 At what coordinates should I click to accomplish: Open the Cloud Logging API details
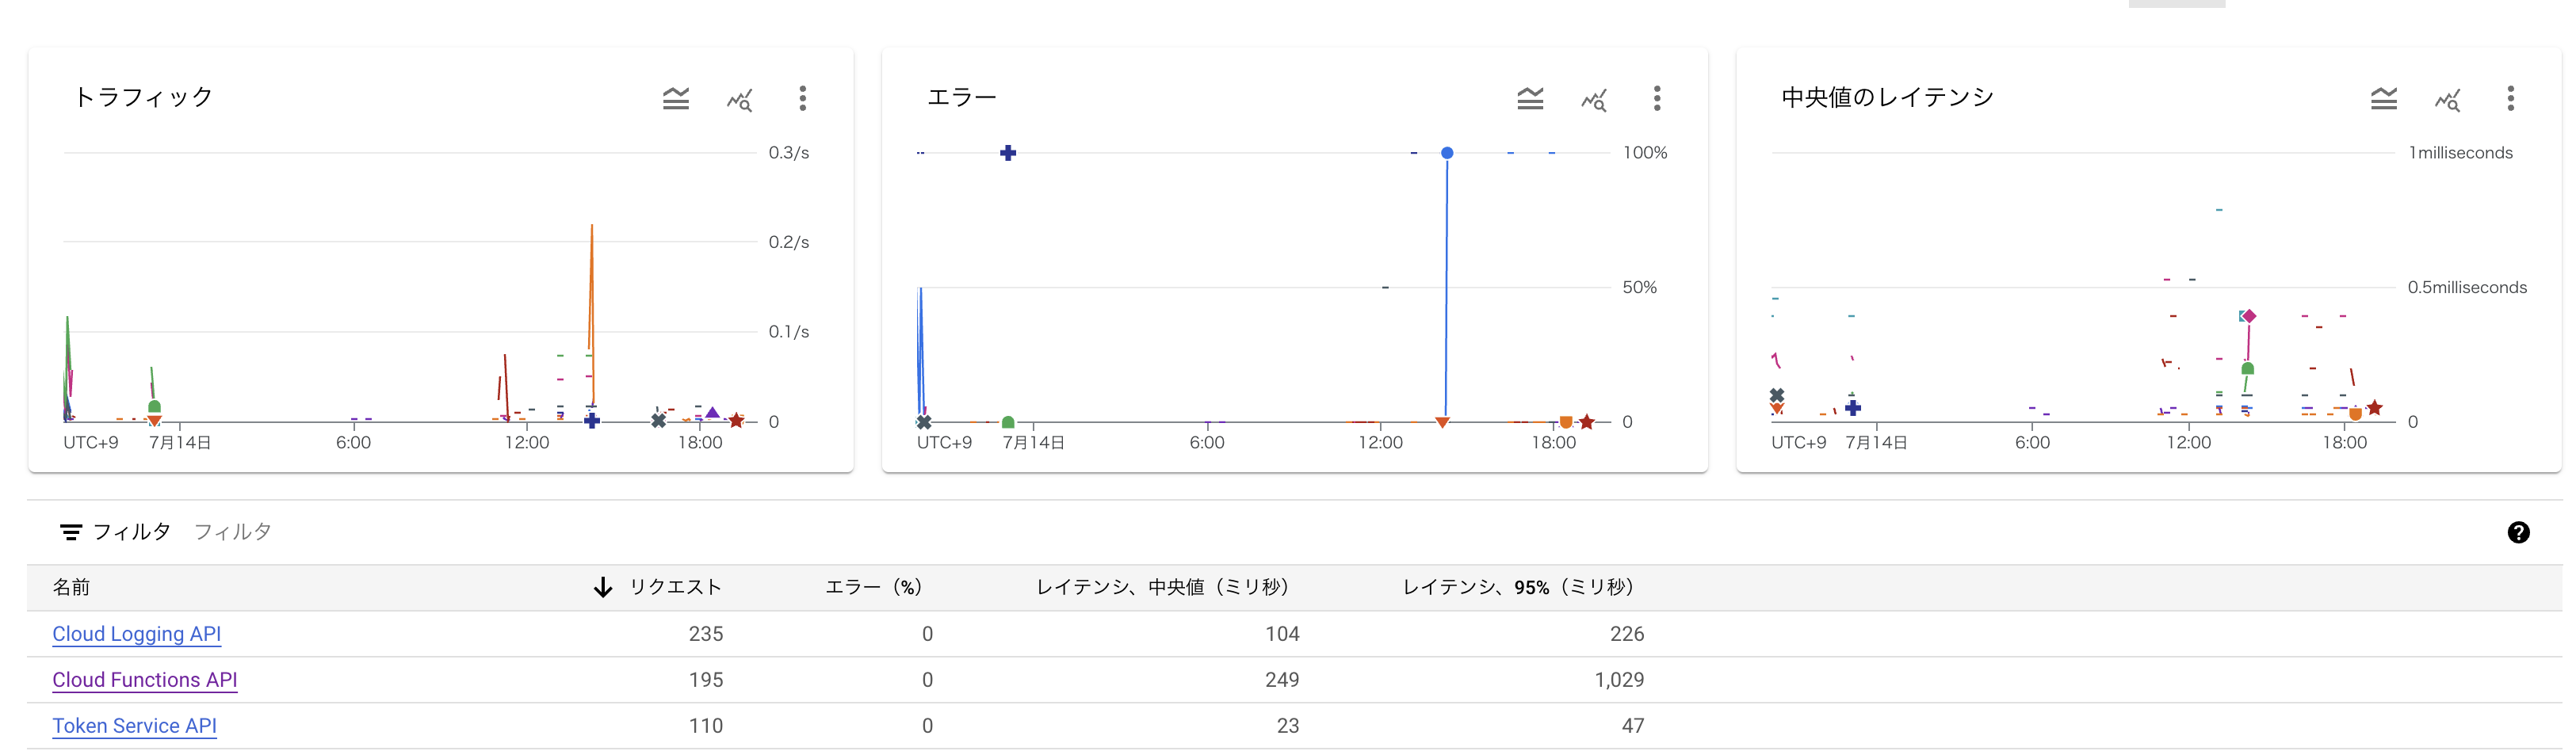[137, 634]
